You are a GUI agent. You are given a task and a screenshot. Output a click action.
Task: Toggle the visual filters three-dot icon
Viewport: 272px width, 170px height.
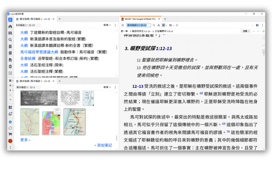pos(159,25)
